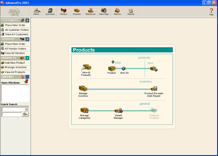The height and width of the screenshot is (156, 218).
Task: Click the Variant Manager icon
Action: pos(119,111)
